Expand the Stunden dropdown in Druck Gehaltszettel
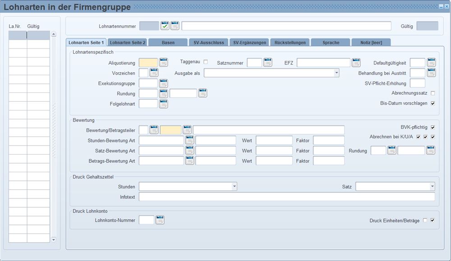The height and width of the screenshot is (261, 451). [x=235, y=186]
